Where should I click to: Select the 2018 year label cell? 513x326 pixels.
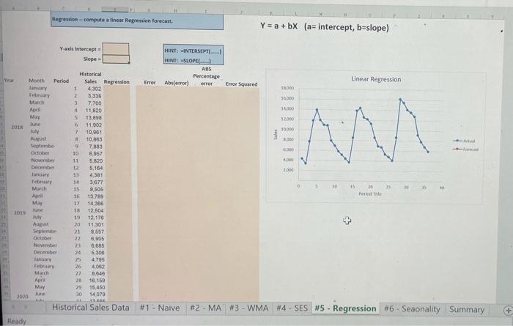[17, 127]
